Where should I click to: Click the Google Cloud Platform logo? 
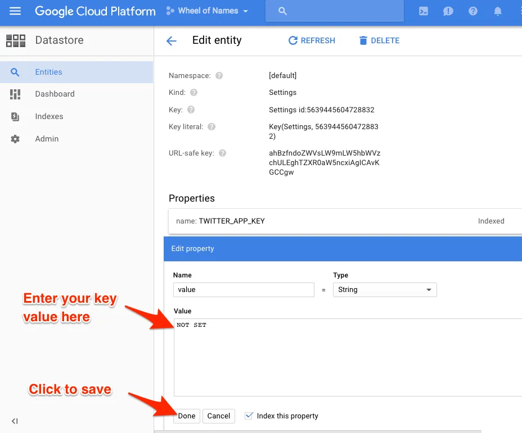95,11
